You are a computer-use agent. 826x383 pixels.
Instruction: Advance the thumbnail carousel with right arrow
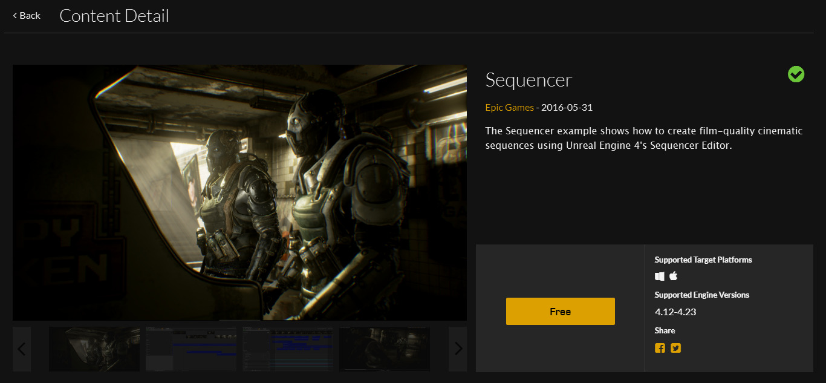coord(458,349)
